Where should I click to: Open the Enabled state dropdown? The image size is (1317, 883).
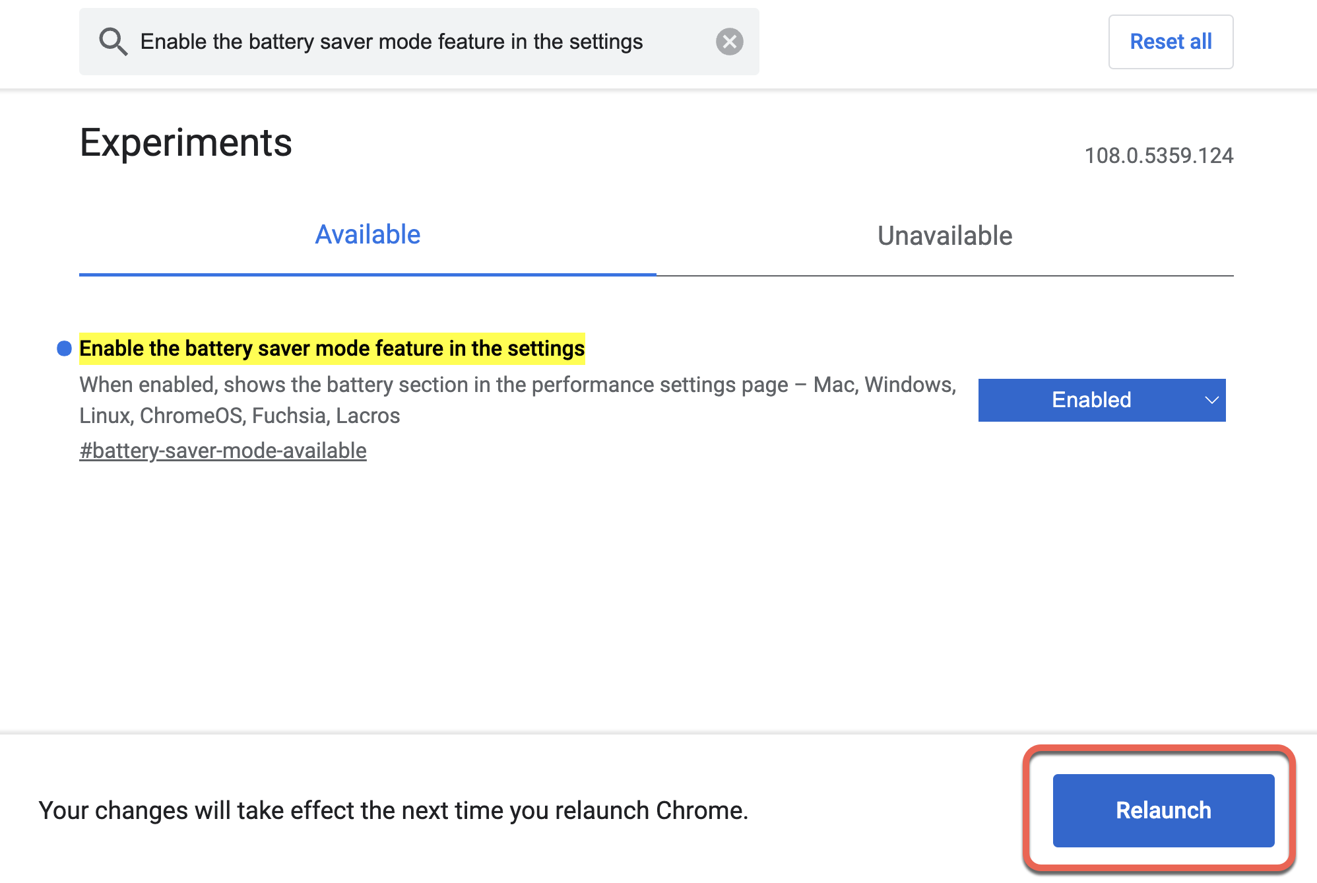pos(1101,400)
